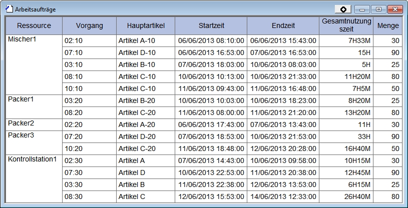Click end time 14/06/2013 12:33:00
The height and width of the screenshot is (208, 408).
283,196
